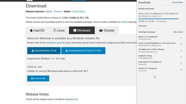Remove txpdeu812-64.zip download entry

tap(181, 57)
